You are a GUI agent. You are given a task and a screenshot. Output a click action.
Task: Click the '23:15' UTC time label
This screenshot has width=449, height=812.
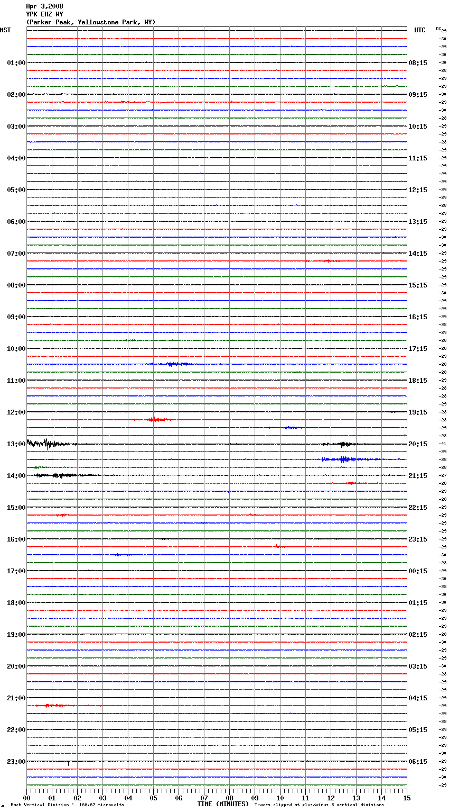(x=418, y=539)
